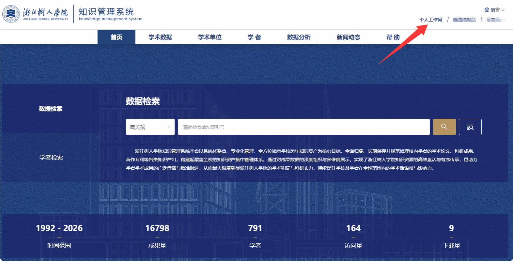Visit the 新闻动态 section
This screenshot has height=261, width=513.
[x=348, y=37]
